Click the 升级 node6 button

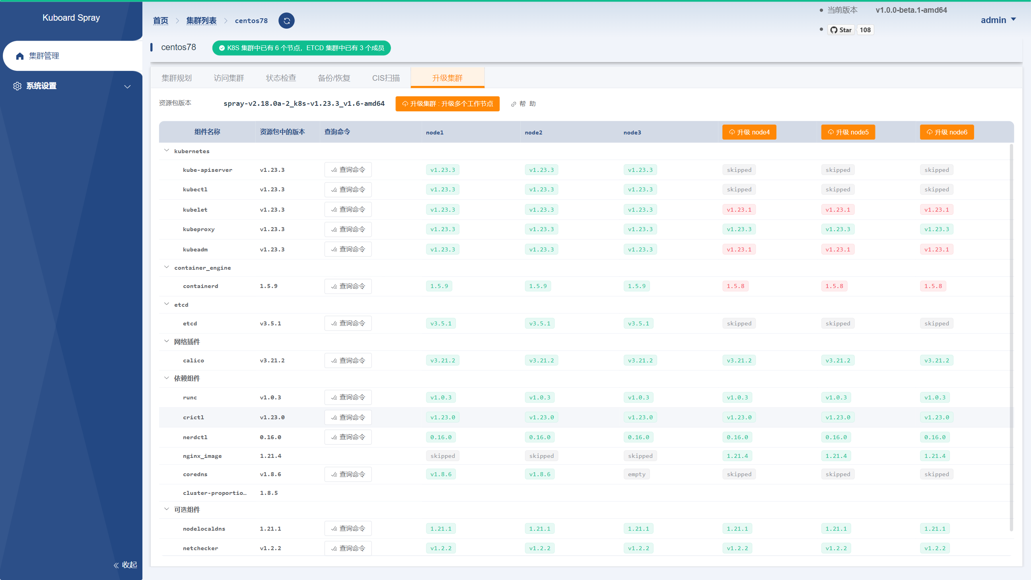pyautogui.click(x=947, y=132)
